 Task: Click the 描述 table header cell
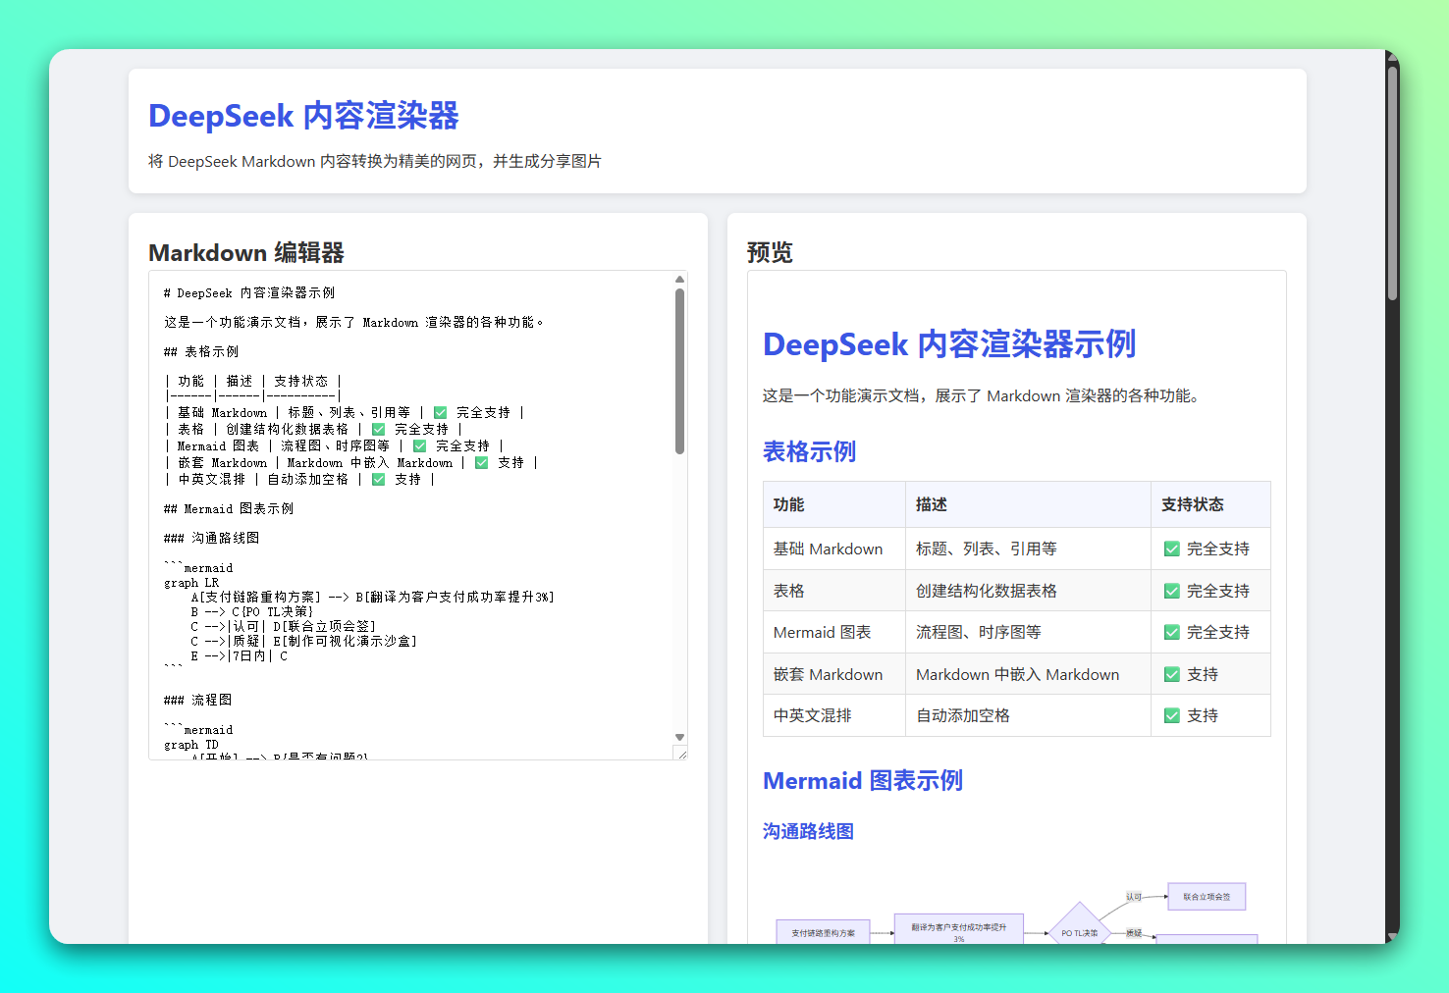pos(1028,504)
